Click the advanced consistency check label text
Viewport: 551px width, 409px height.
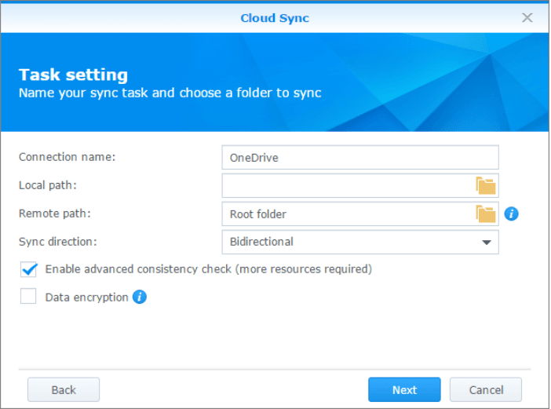(208, 269)
